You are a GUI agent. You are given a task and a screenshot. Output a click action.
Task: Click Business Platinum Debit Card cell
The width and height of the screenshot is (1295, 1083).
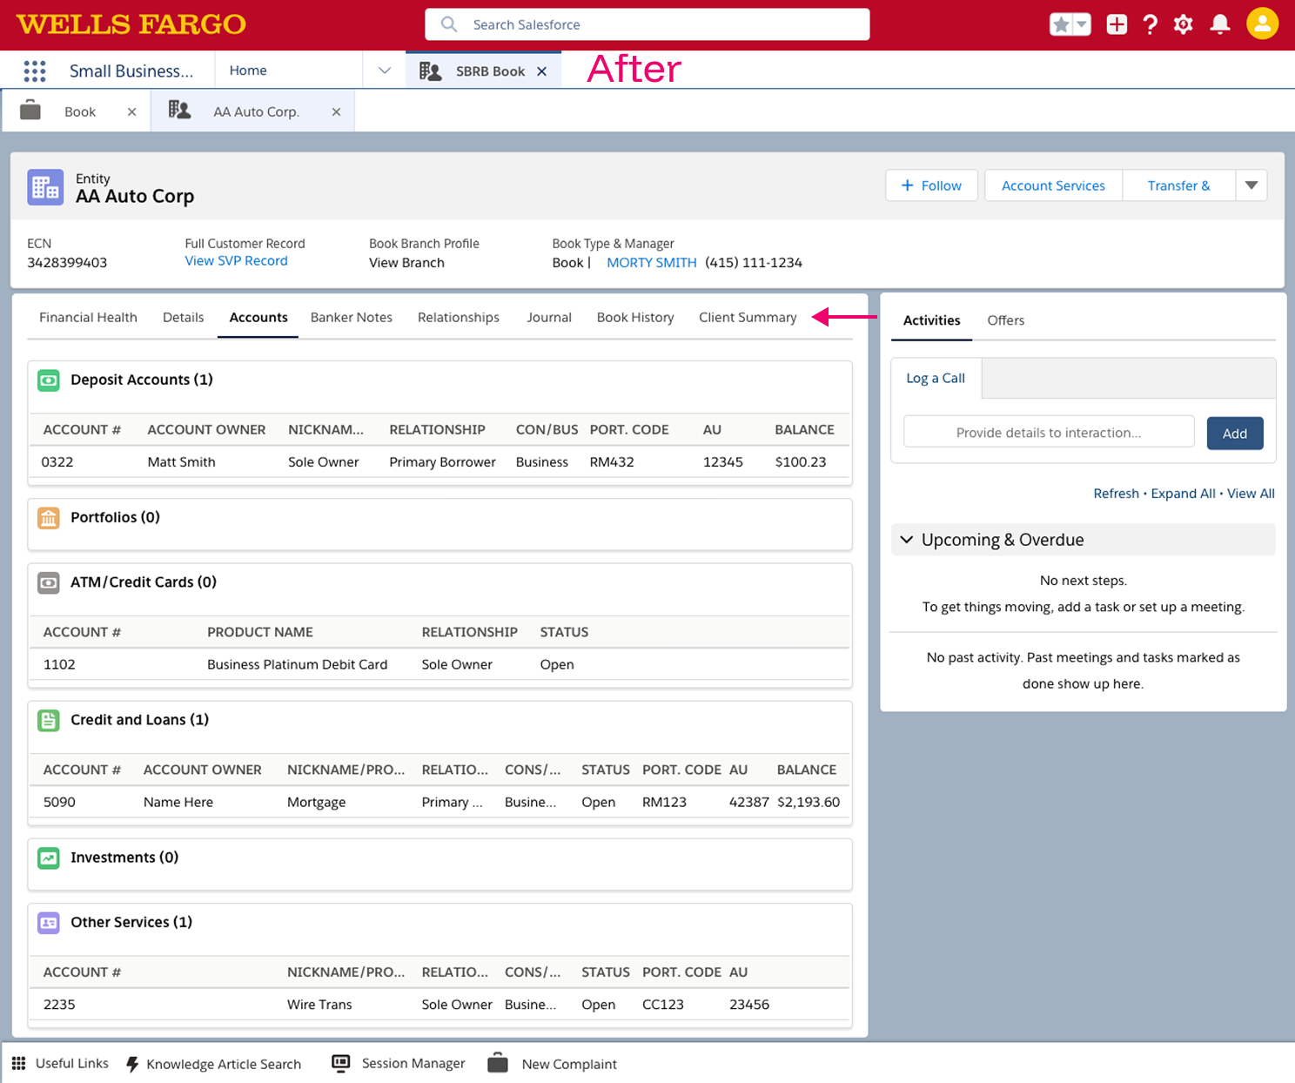[x=297, y=664]
